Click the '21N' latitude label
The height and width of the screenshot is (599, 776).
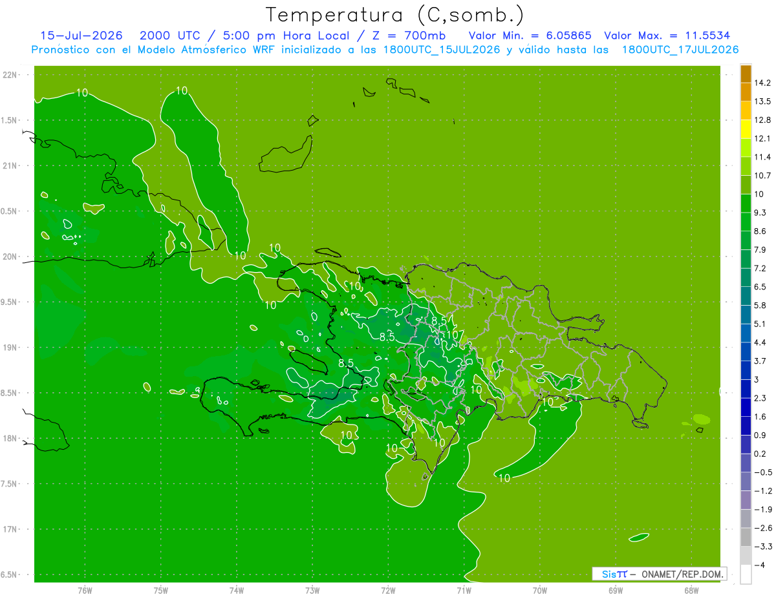tap(10, 166)
